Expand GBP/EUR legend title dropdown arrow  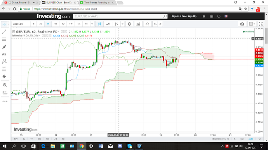coord(58,31)
